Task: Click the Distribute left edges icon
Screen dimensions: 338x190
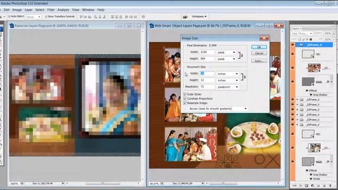Action: pyautogui.click(x=127, y=17)
